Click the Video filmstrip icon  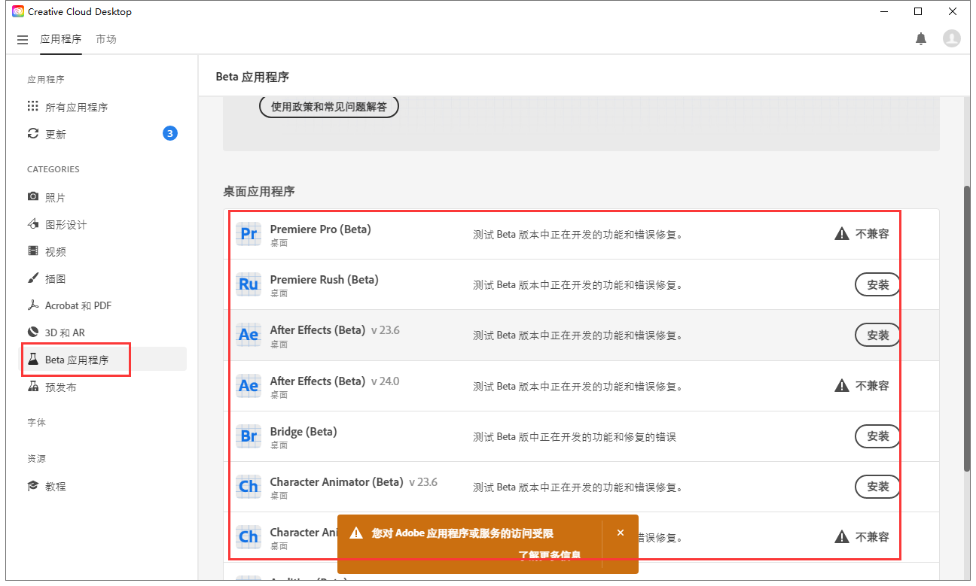click(x=33, y=250)
